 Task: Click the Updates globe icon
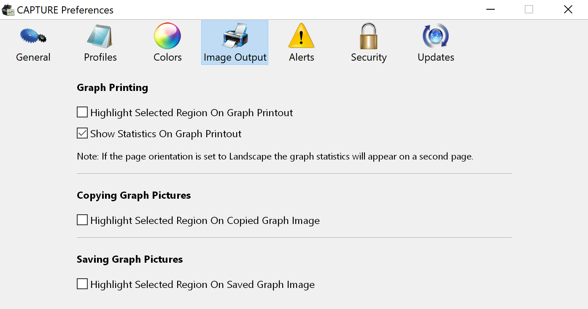(x=436, y=36)
